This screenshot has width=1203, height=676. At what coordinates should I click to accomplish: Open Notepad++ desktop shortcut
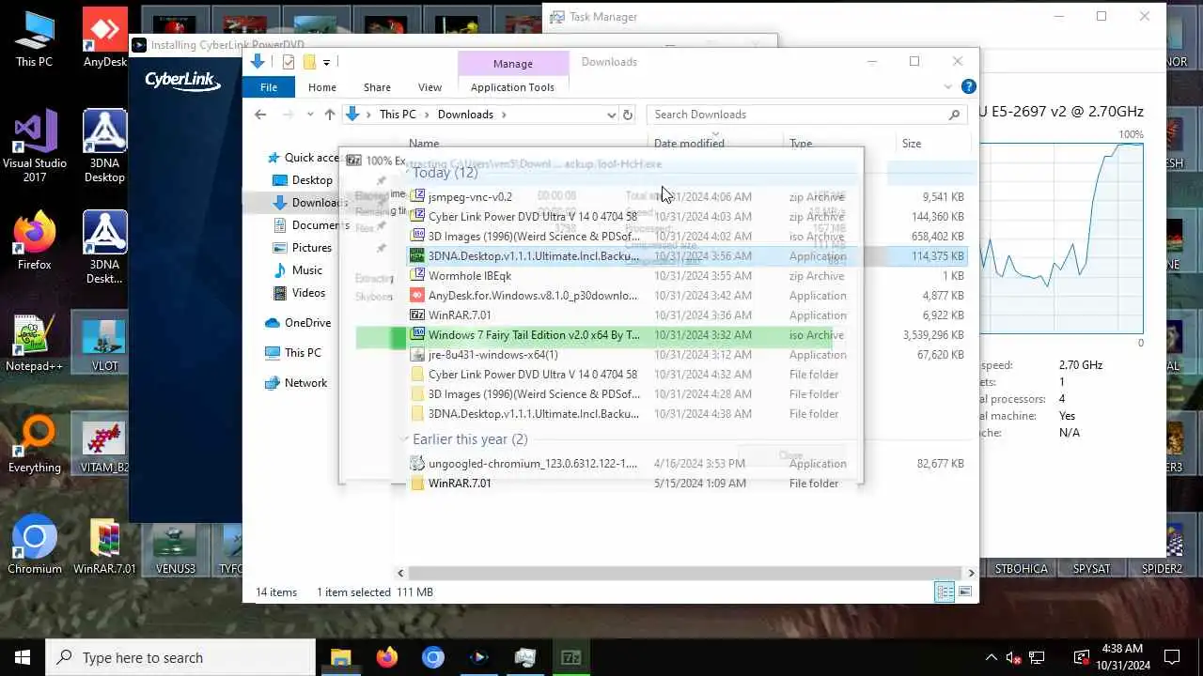35,344
